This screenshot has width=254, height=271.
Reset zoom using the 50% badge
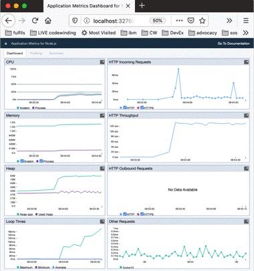click(x=157, y=21)
